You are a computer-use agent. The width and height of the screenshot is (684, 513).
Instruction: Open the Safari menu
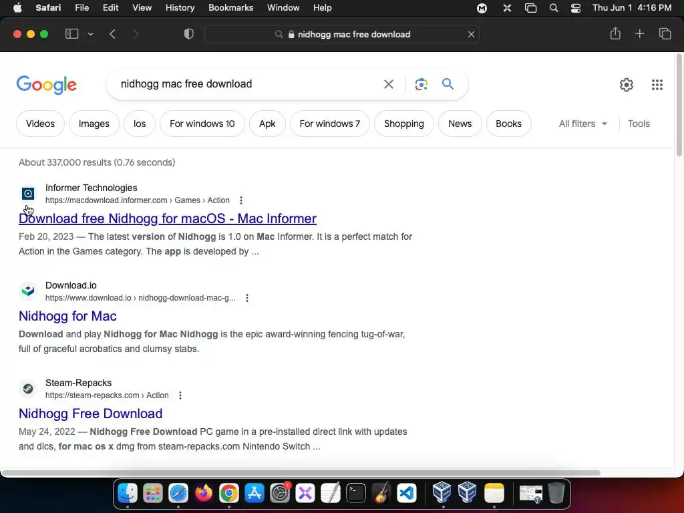click(x=48, y=8)
